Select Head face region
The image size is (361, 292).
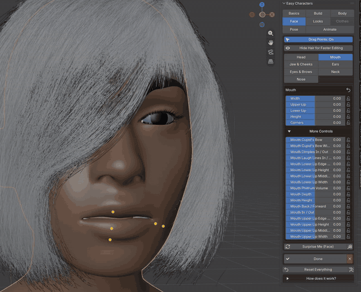pos(301,57)
